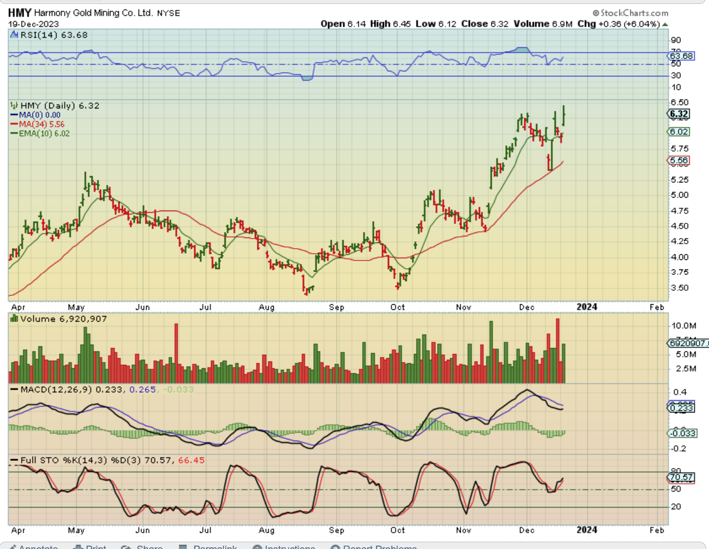Click the 5.25 price axis label
This screenshot has height=549, width=709.
pos(679,180)
